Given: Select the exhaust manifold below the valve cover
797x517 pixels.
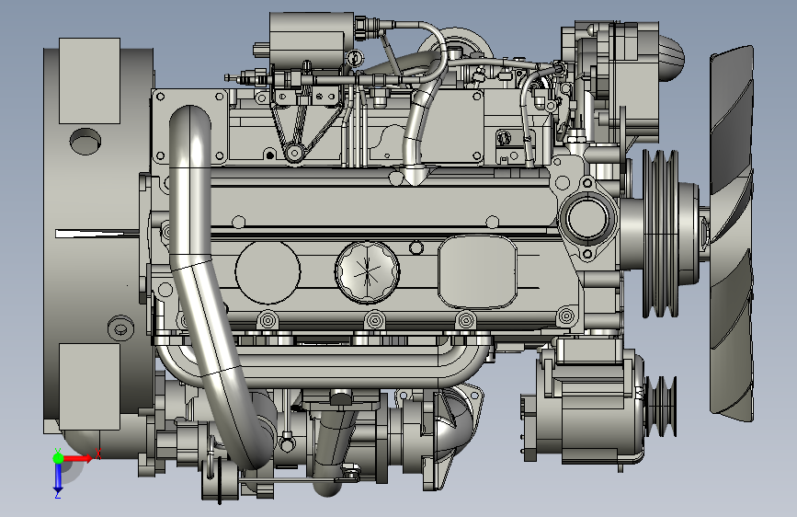Looking at the screenshot, I should click(x=325, y=362).
